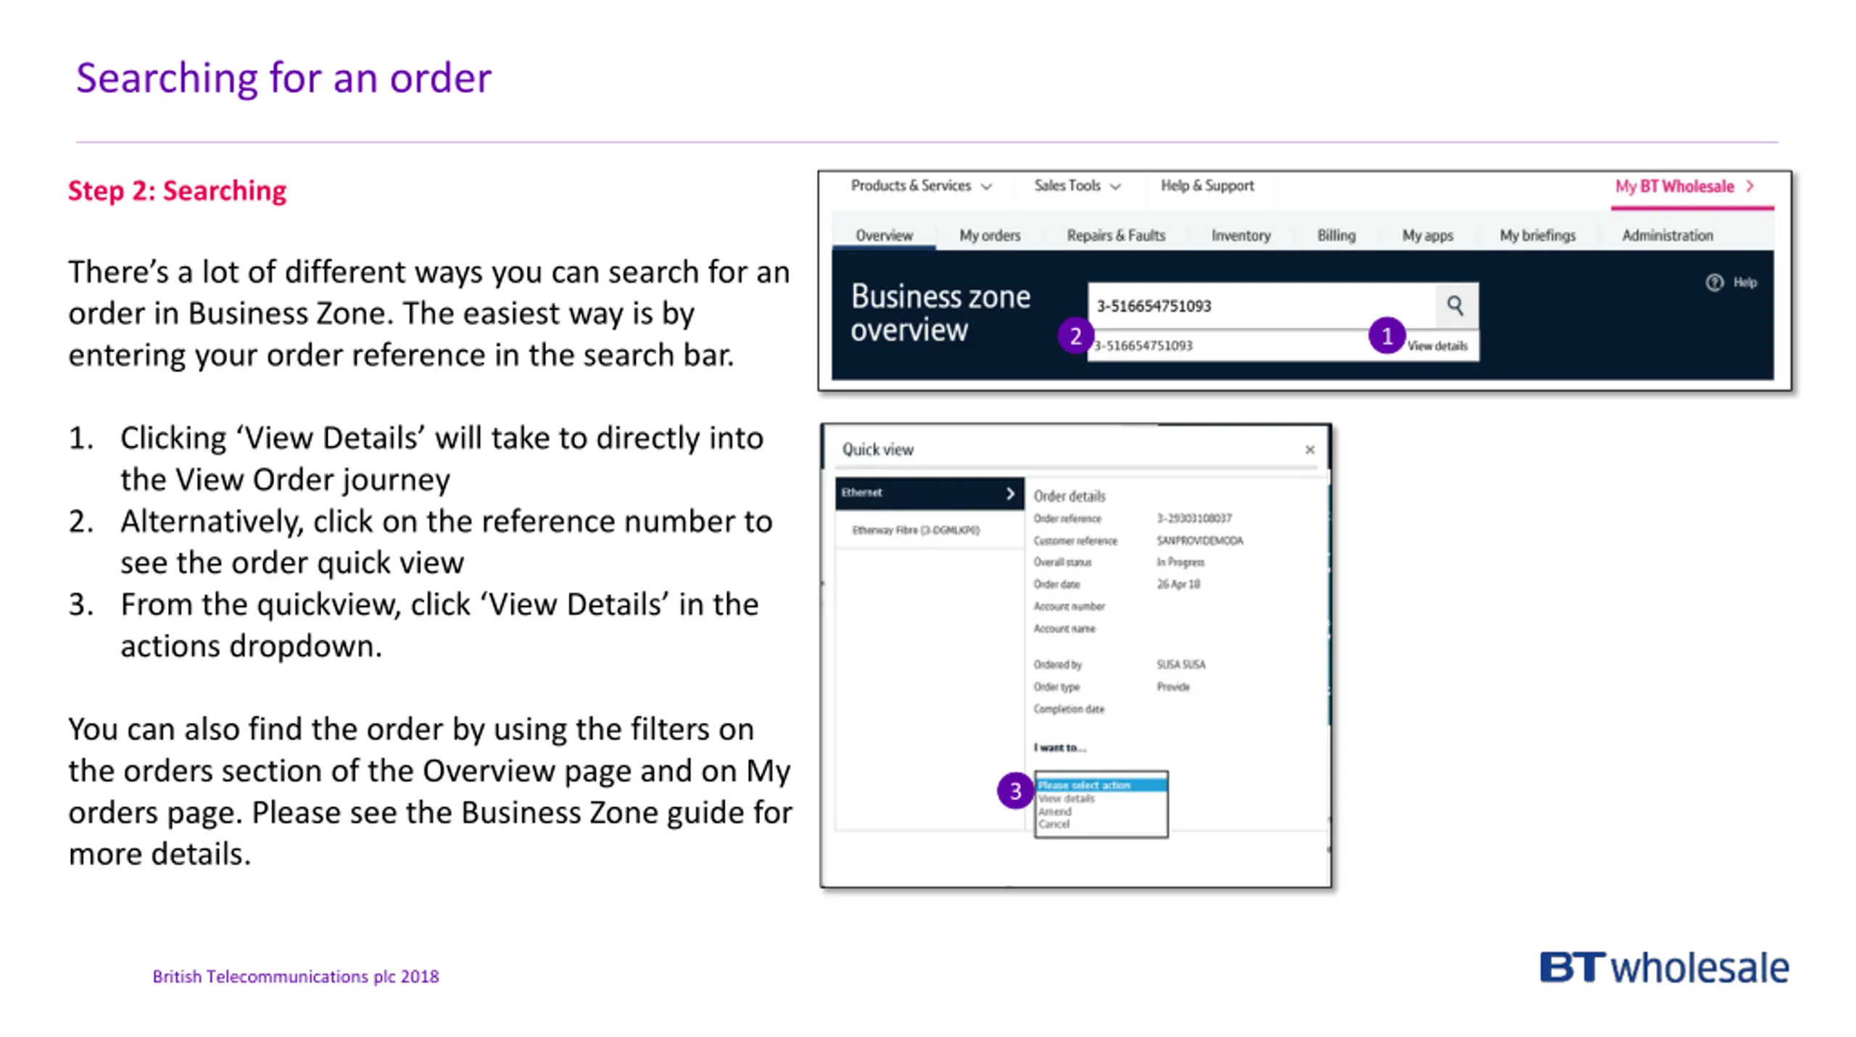Click the Help question mark icon

1714,282
